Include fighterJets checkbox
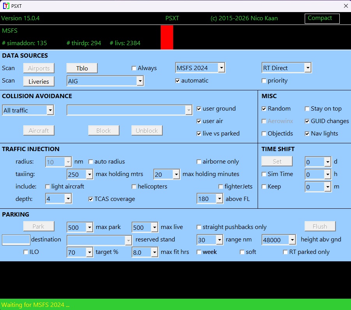 [x=221, y=187]
